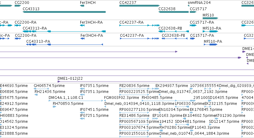Click the LP06330.5prime label
This screenshot has height=138, width=254.
click(190, 103)
